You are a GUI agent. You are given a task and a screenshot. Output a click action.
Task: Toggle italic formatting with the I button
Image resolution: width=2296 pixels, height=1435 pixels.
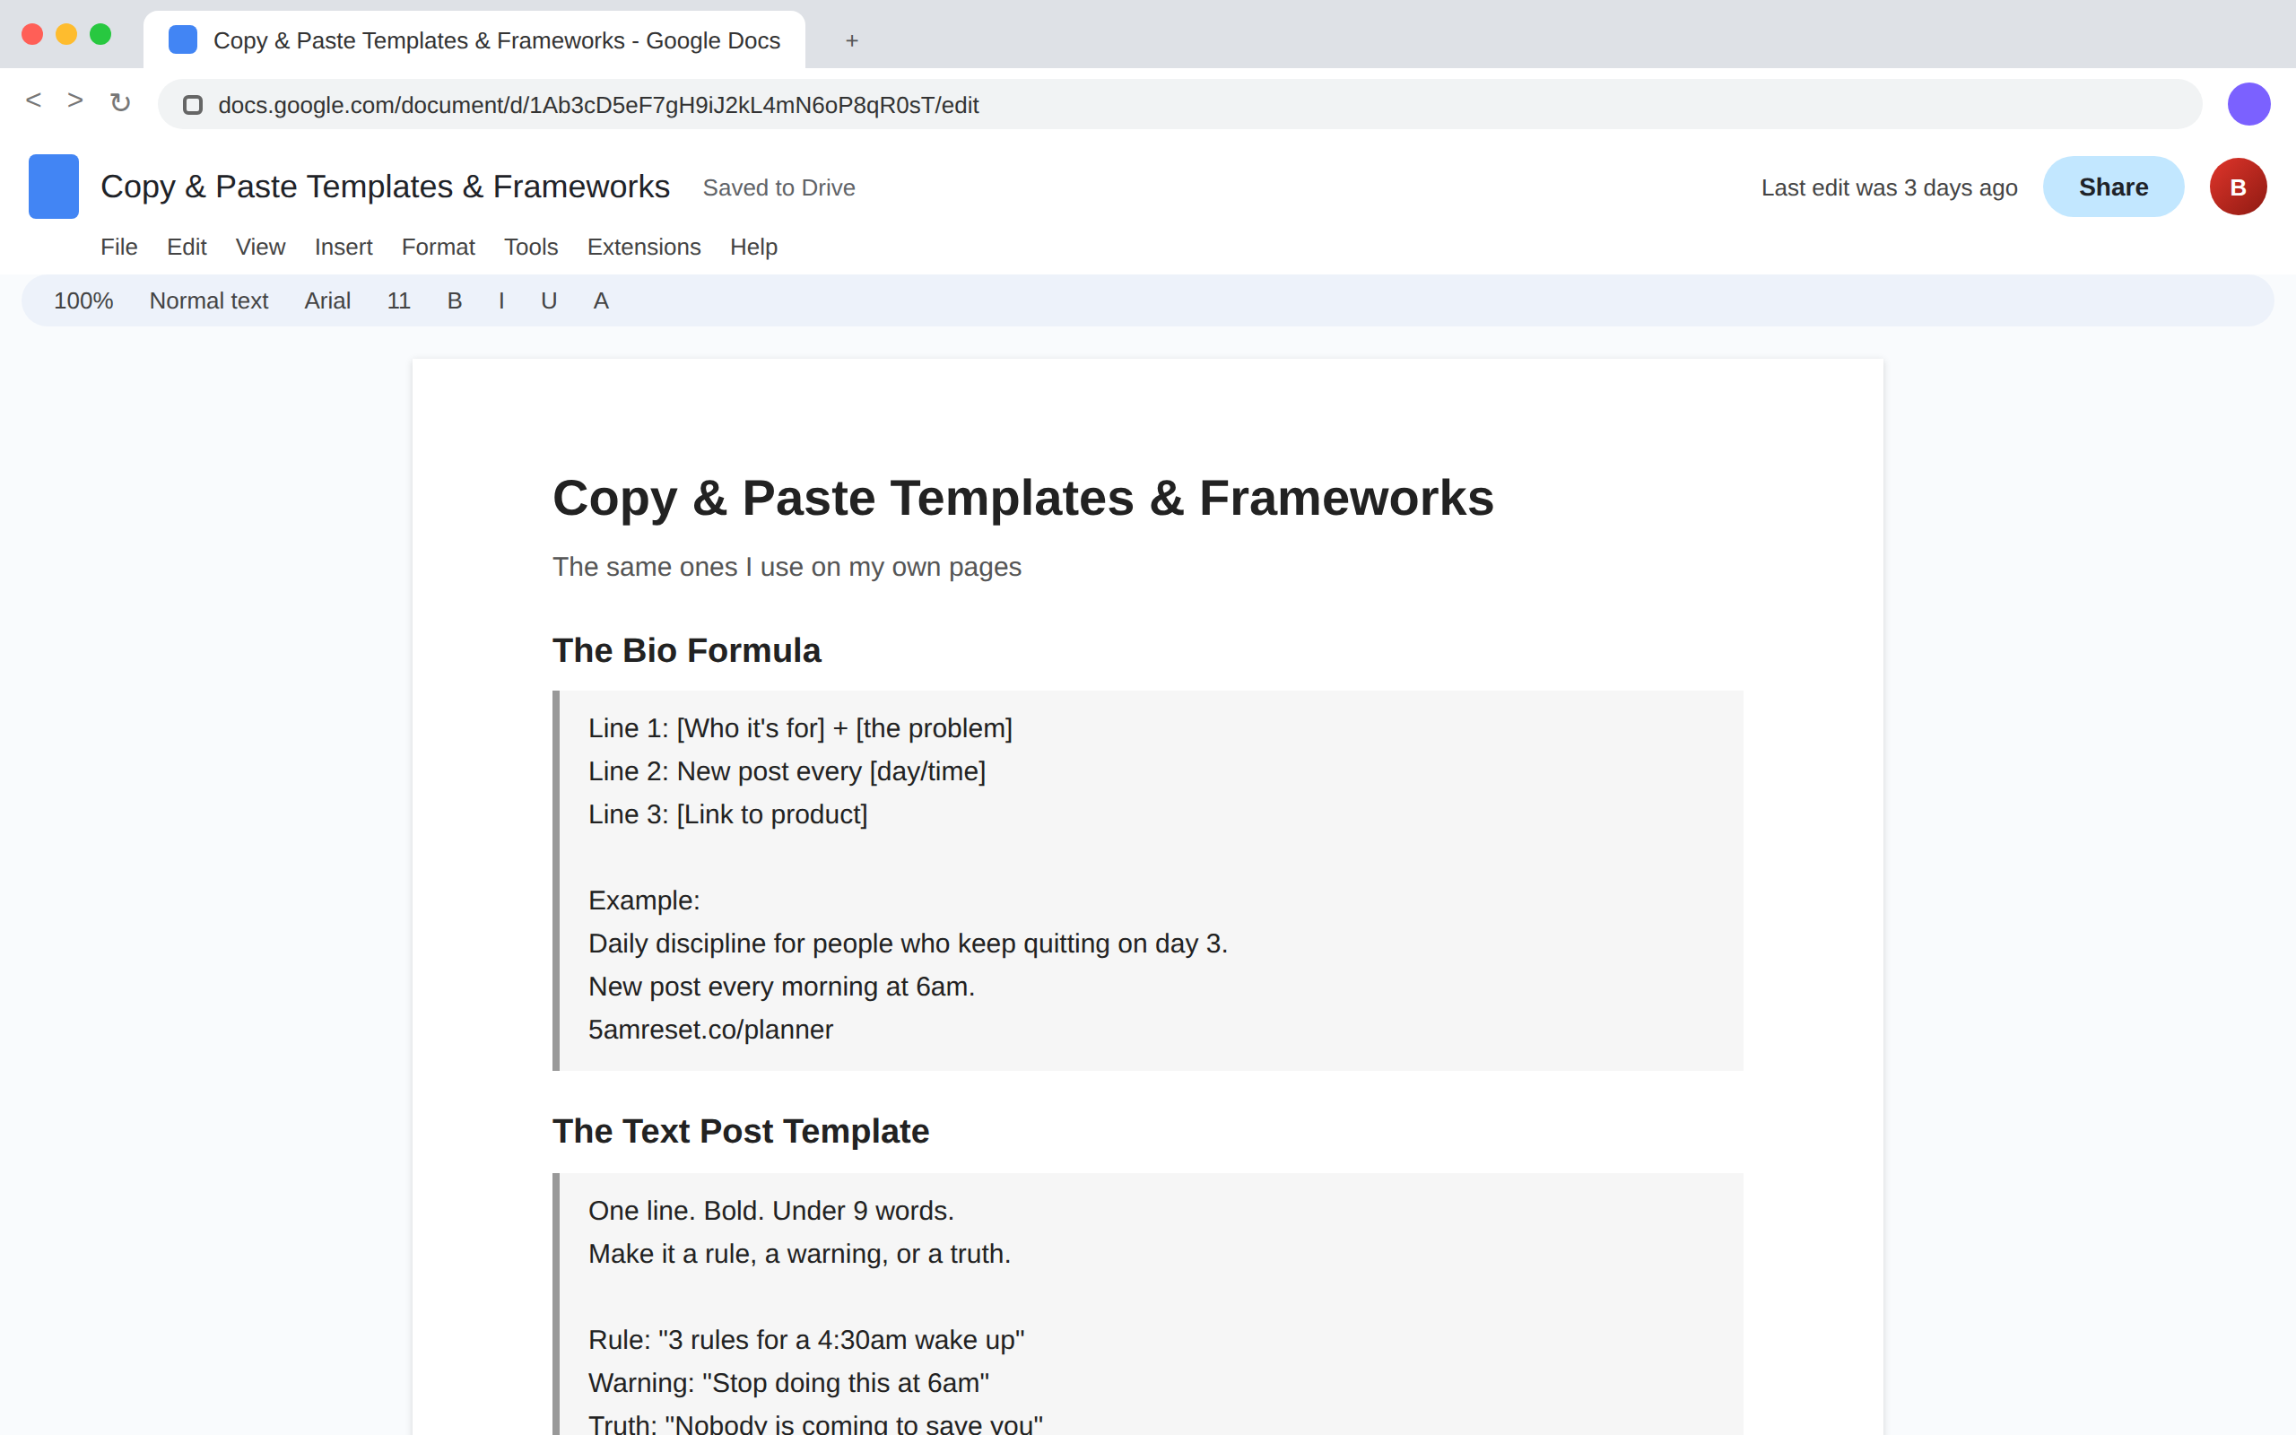click(501, 300)
